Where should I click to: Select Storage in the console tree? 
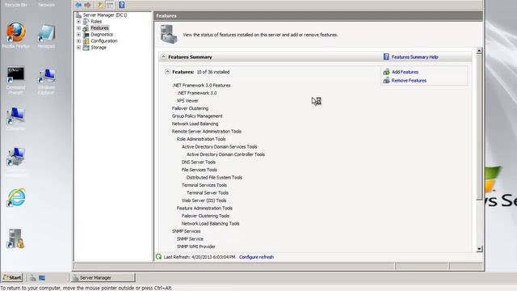pos(99,48)
